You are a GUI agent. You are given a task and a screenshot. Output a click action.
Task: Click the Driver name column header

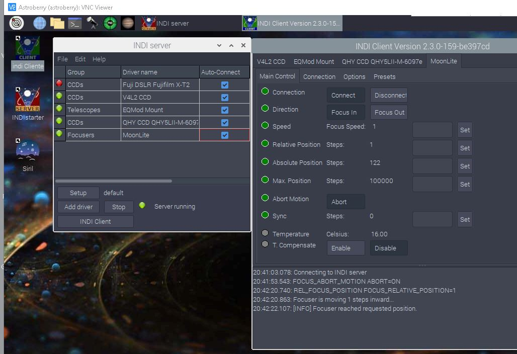(160, 72)
